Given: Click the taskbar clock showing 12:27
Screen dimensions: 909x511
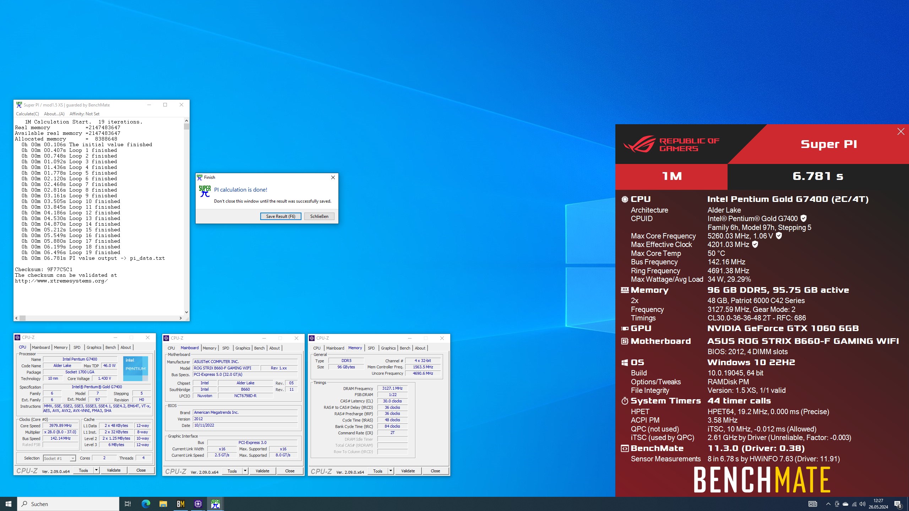Looking at the screenshot, I should 878,504.
